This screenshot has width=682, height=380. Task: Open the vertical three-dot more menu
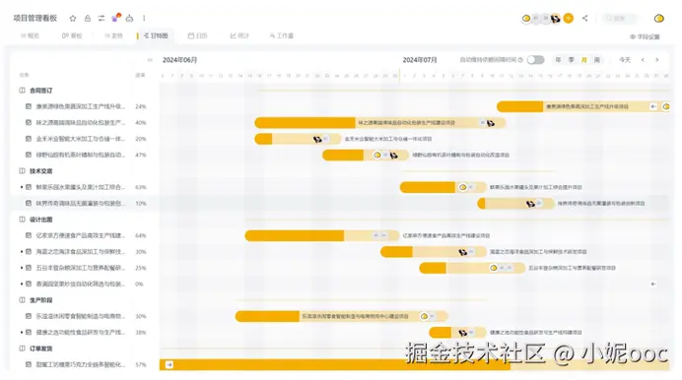pyautogui.click(x=144, y=19)
